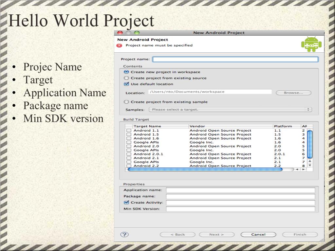Toggle the Create Activity checkbox
335x251 pixels.
(x=126, y=202)
